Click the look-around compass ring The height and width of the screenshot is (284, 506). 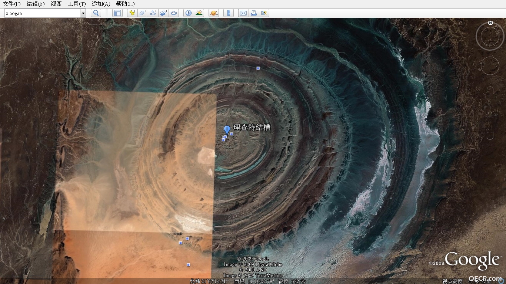click(490, 36)
